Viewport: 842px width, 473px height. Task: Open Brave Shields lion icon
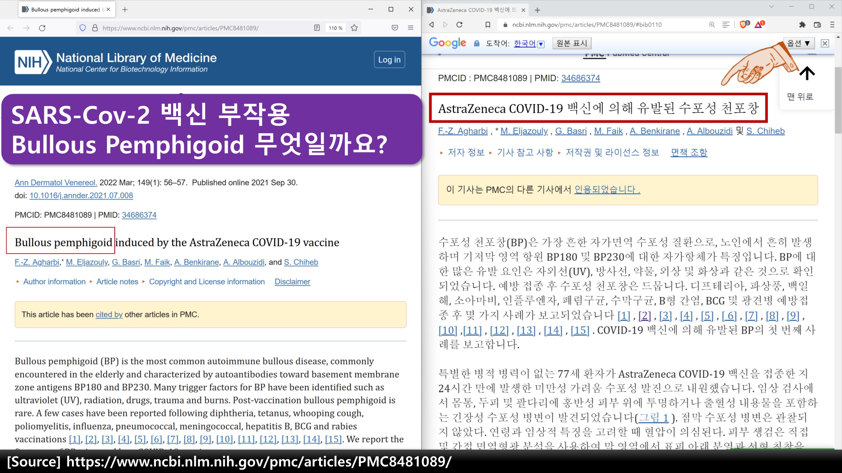[744, 24]
